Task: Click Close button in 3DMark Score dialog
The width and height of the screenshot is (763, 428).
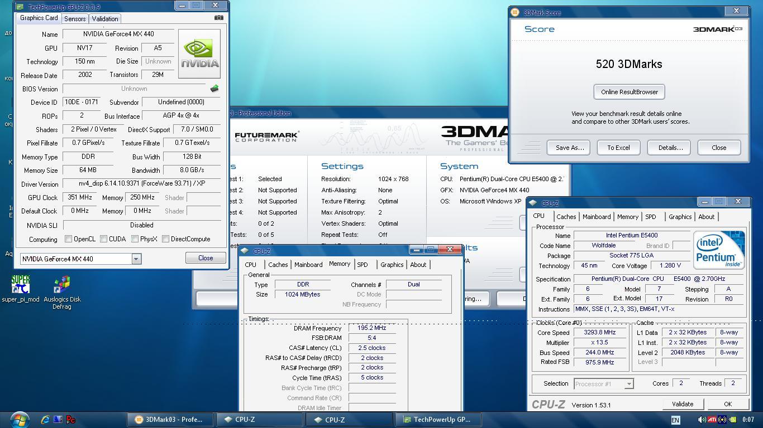Action: click(719, 148)
